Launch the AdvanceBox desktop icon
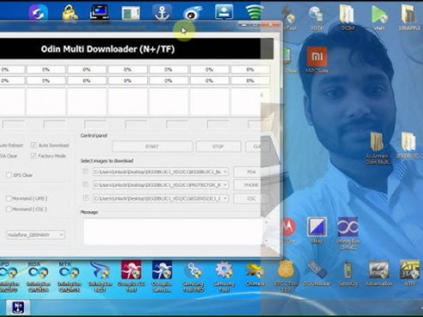 point(379,273)
